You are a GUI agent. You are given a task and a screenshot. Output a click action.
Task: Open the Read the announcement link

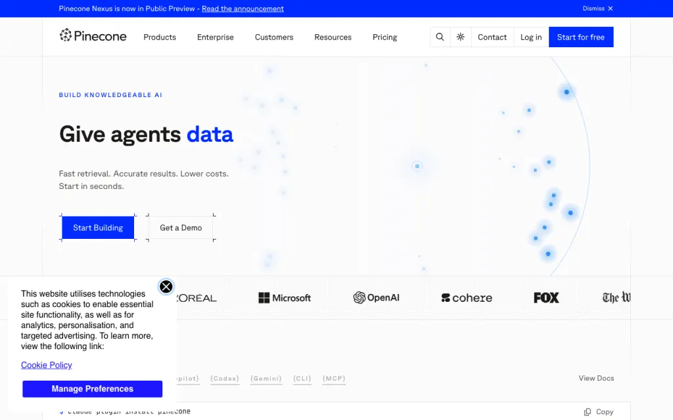pos(243,9)
